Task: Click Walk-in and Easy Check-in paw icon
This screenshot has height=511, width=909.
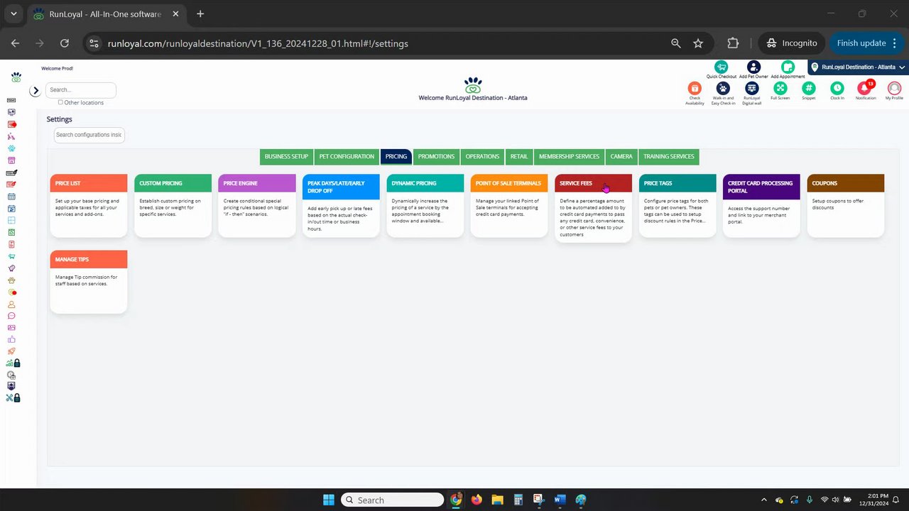Action: click(723, 88)
